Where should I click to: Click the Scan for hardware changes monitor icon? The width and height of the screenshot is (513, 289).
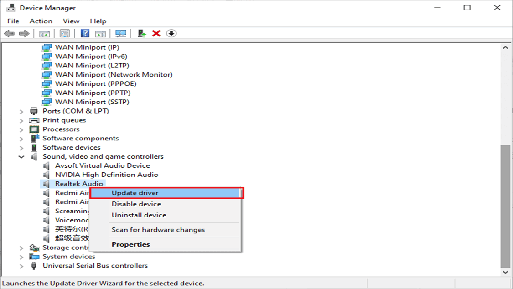[x=121, y=33]
